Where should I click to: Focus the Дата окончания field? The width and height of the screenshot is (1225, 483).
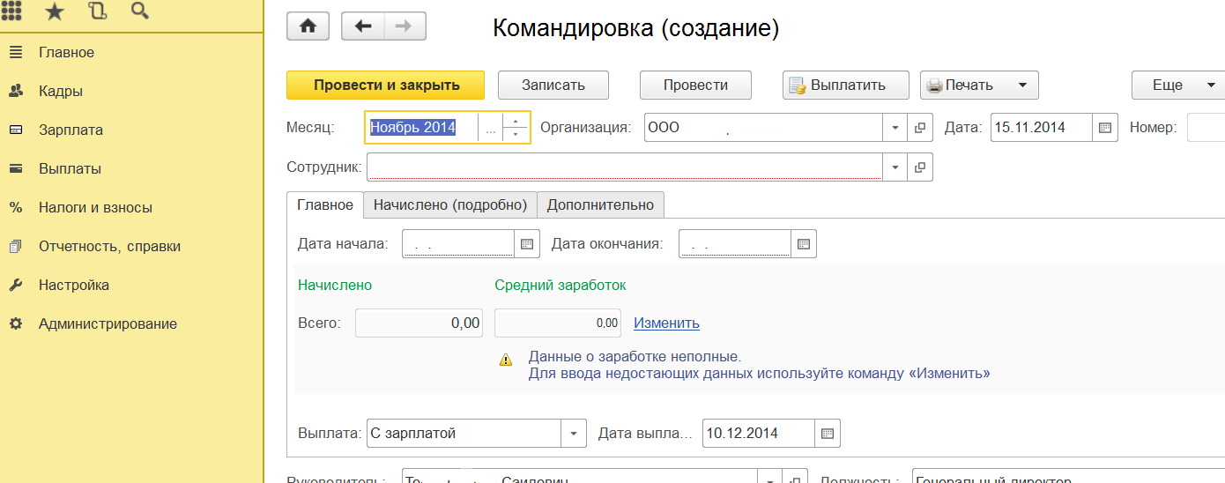pyautogui.click(x=736, y=243)
